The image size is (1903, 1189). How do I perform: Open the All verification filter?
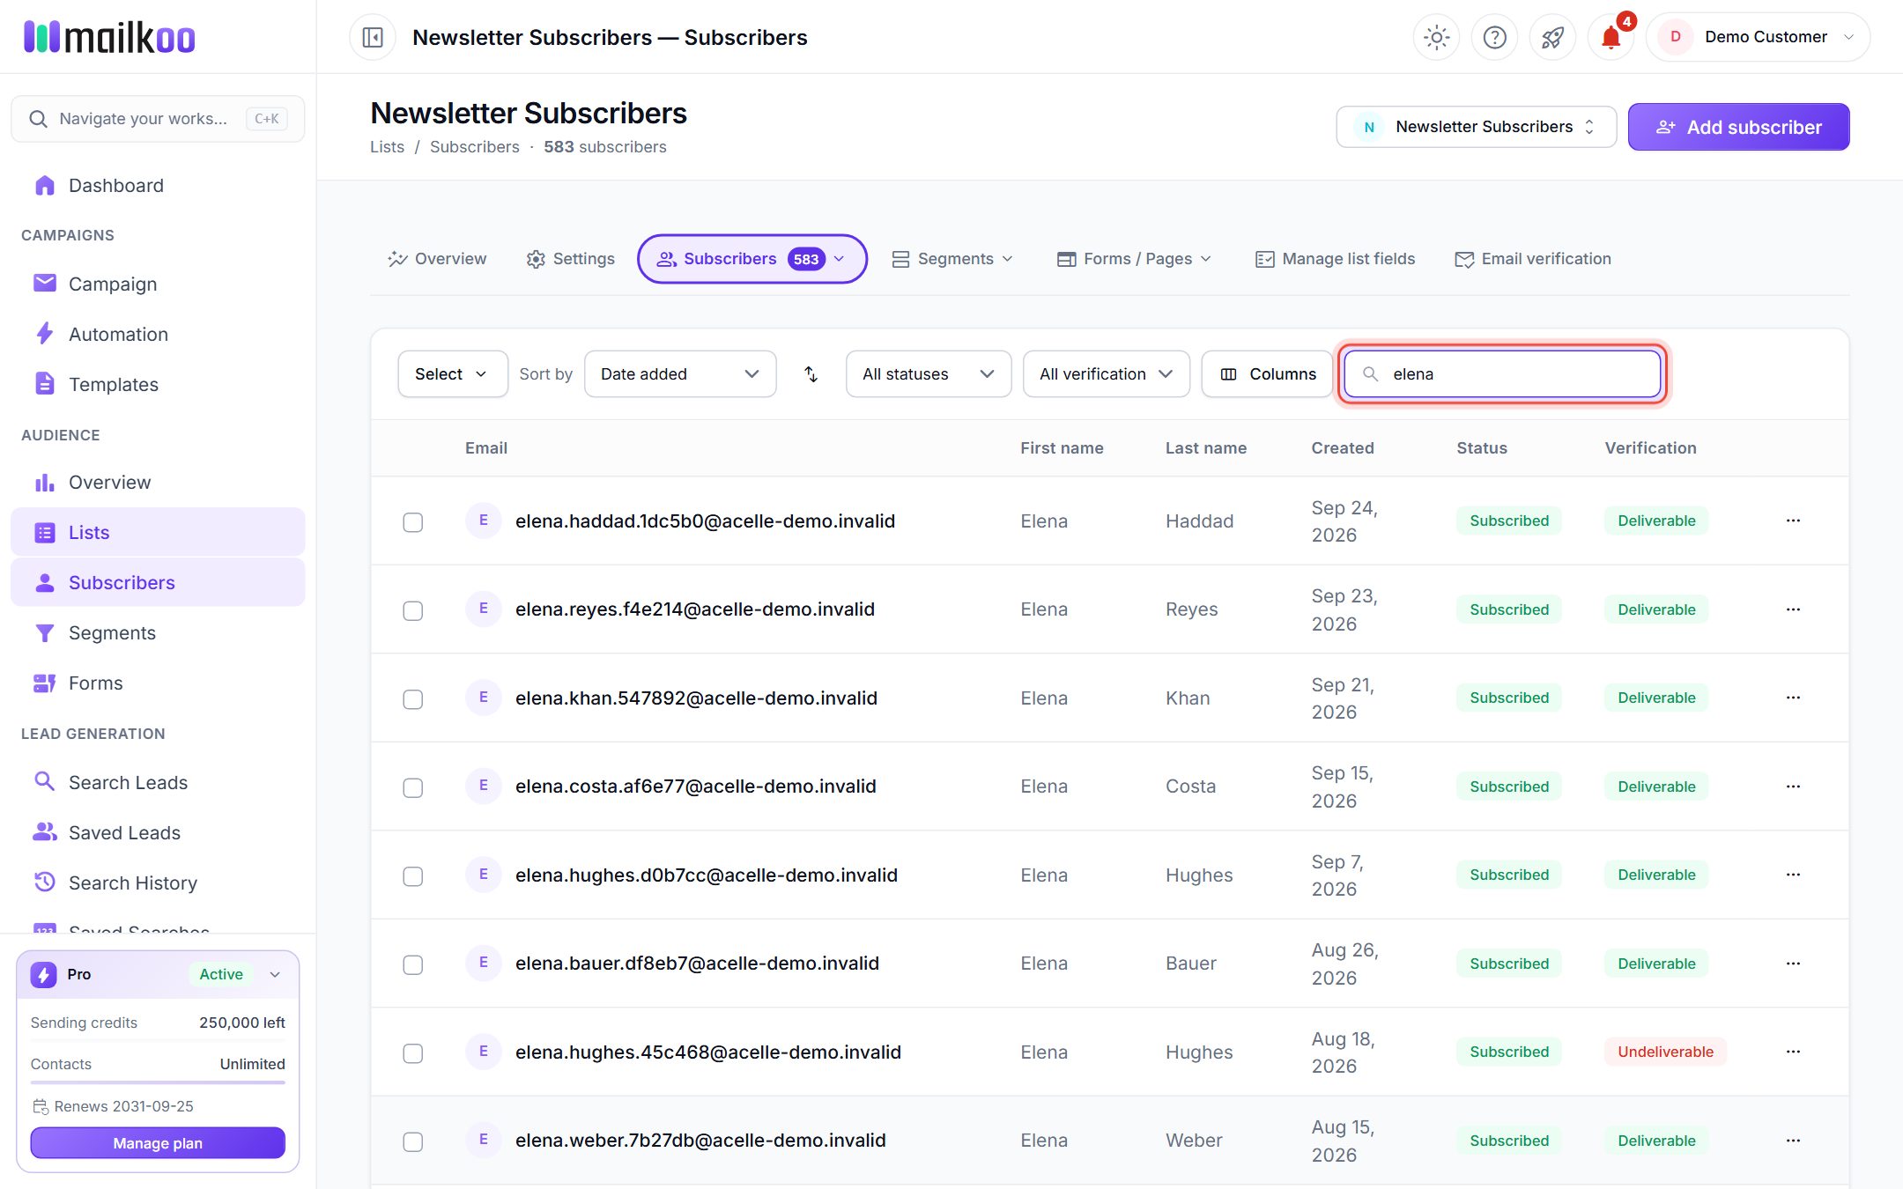(1106, 373)
